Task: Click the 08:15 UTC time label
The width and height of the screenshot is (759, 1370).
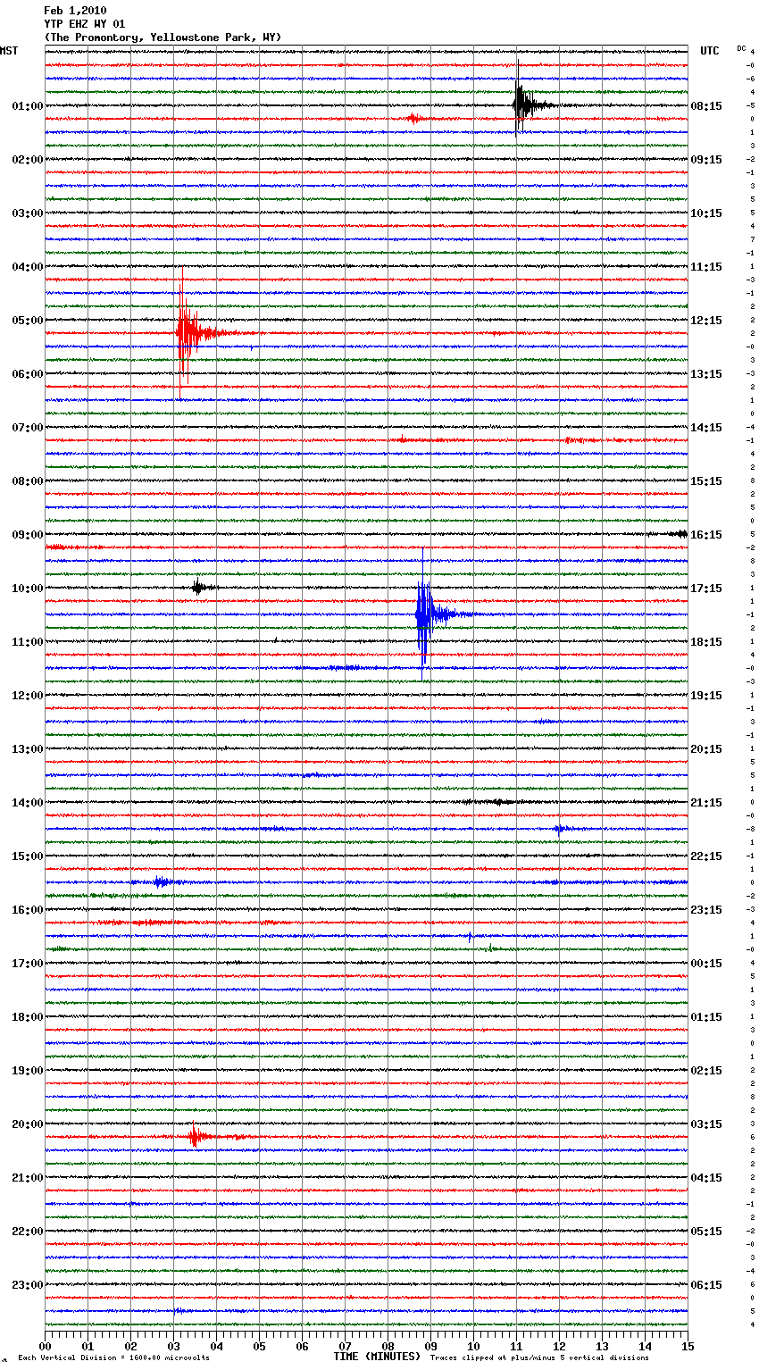Action: (x=706, y=106)
